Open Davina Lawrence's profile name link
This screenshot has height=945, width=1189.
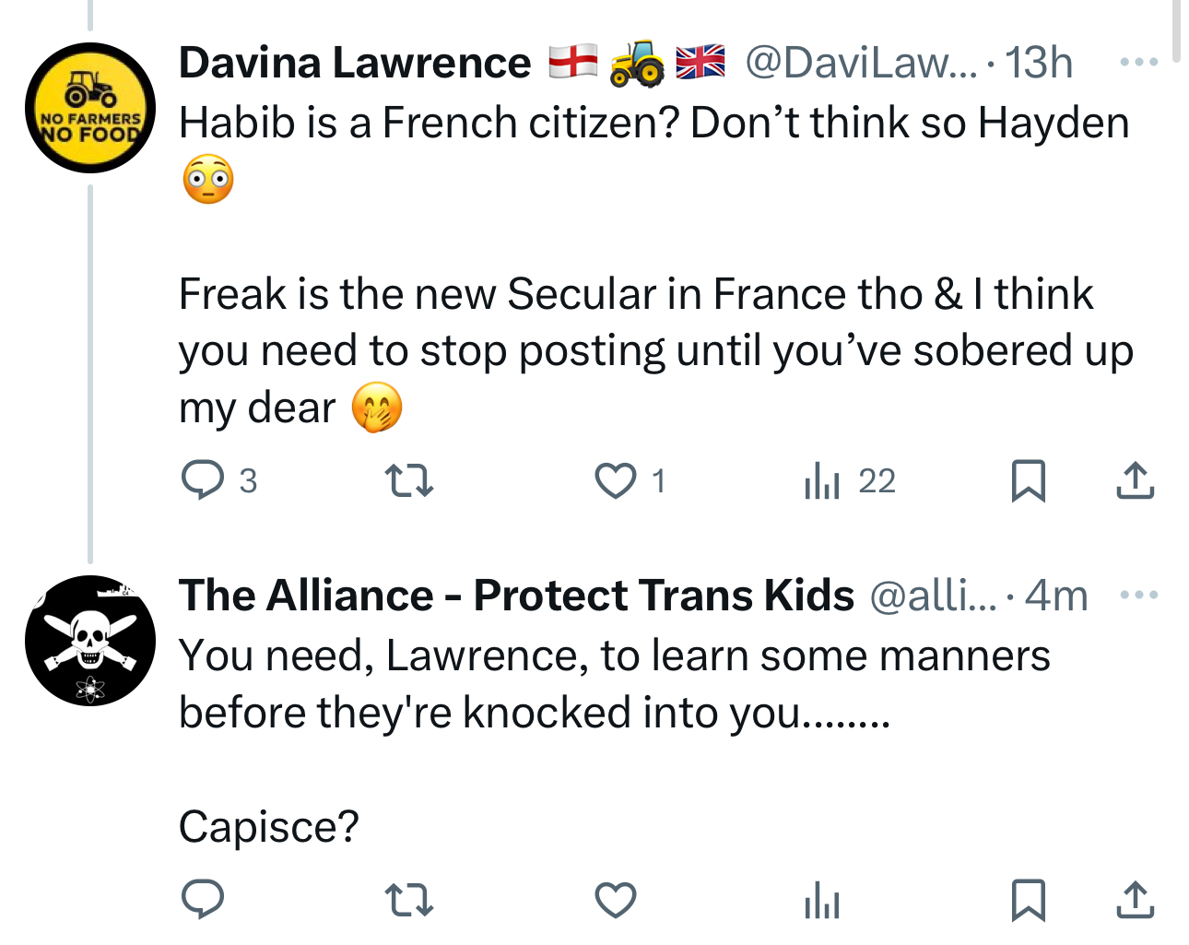pyautogui.click(x=355, y=63)
